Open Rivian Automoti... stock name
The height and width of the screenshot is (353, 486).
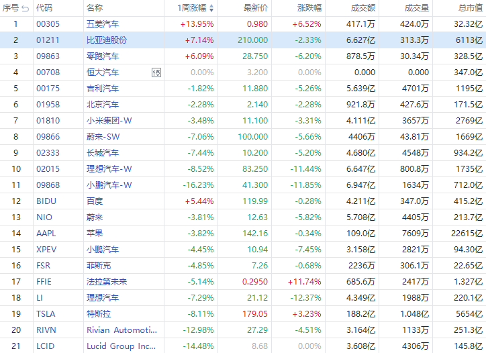(x=121, y=330)
